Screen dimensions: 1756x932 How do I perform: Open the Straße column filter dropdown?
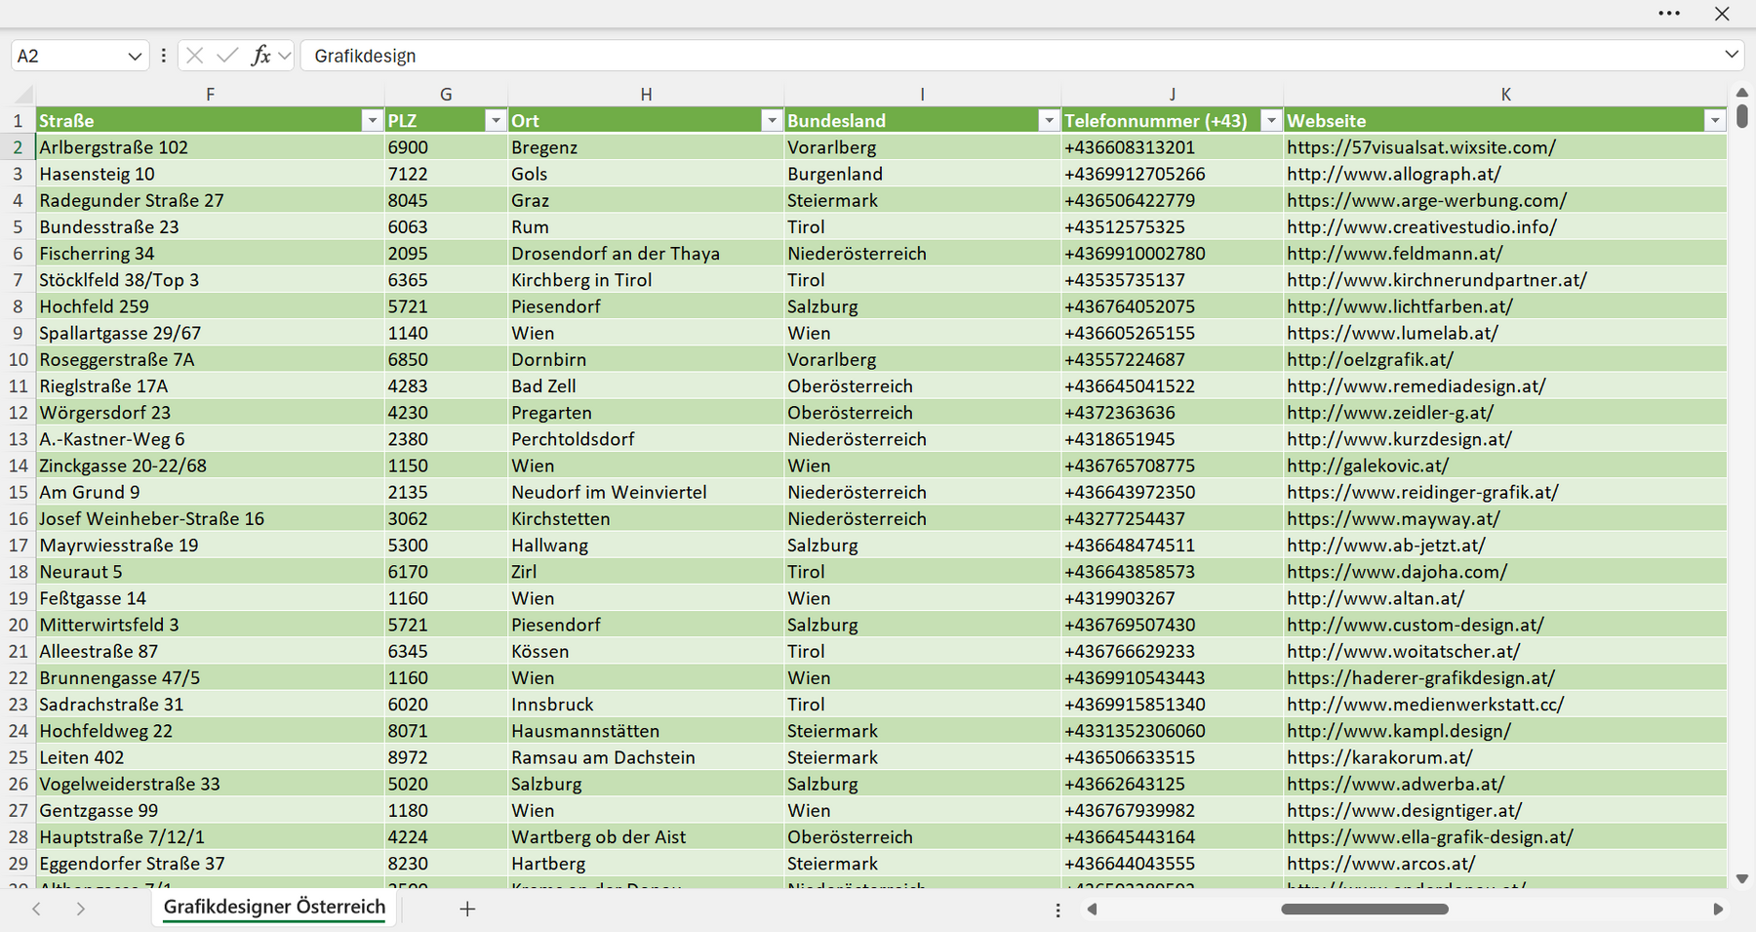[372, 120]
